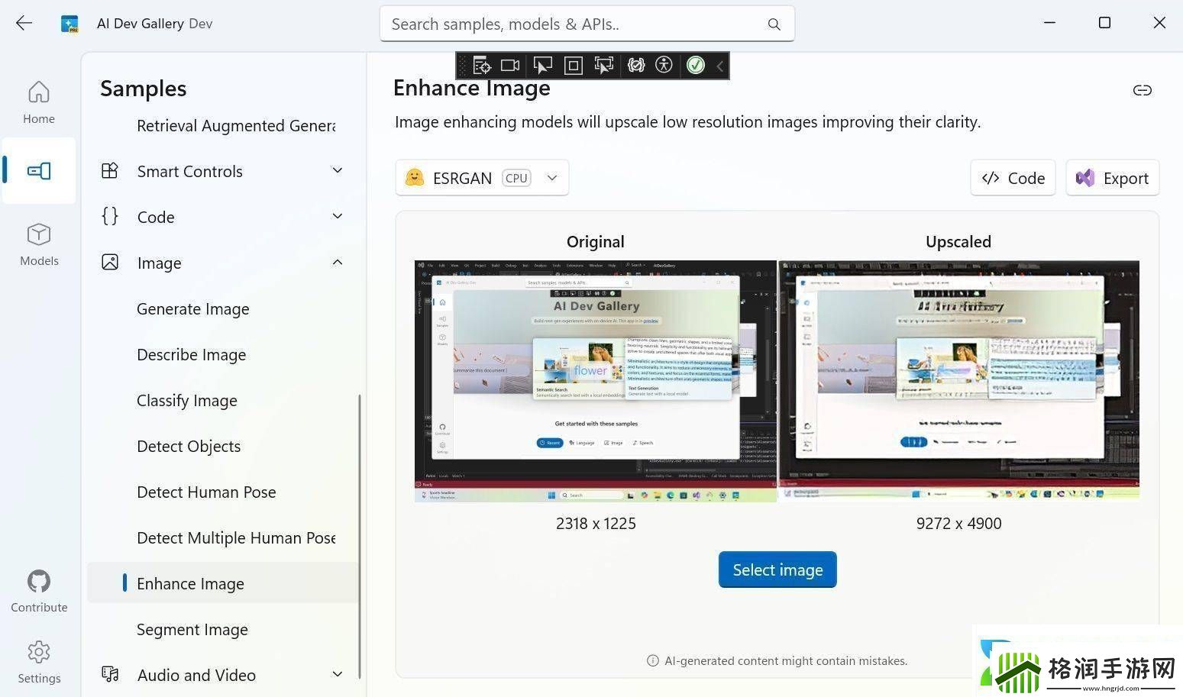Open the Code view for this sample
The height and width of the screenshot is (697, 1183).
pos(1013,178)
